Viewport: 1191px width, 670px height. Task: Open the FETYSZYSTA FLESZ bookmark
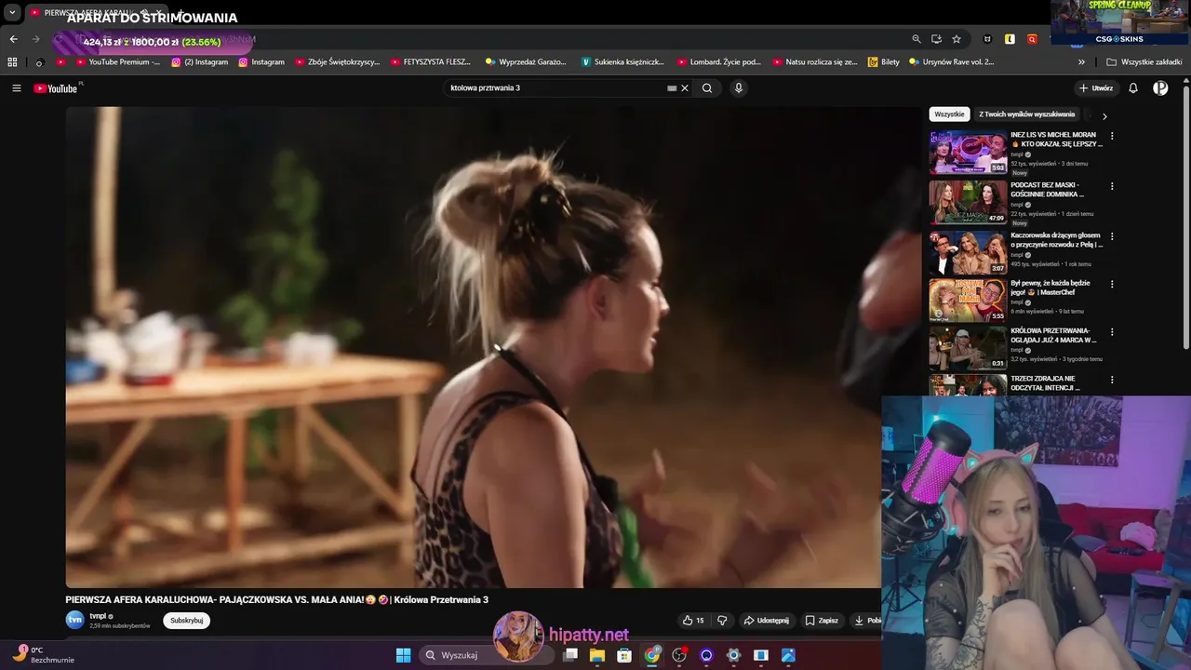point(431,62)
